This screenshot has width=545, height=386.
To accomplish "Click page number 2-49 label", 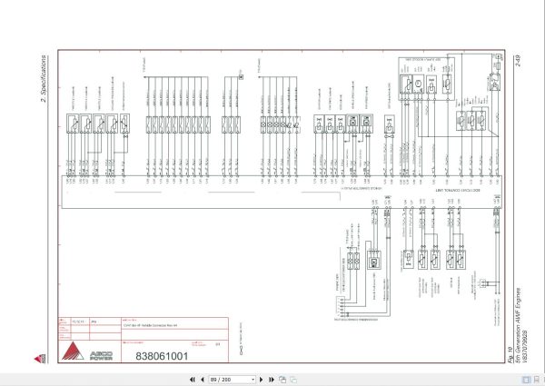I will point(519,61).
